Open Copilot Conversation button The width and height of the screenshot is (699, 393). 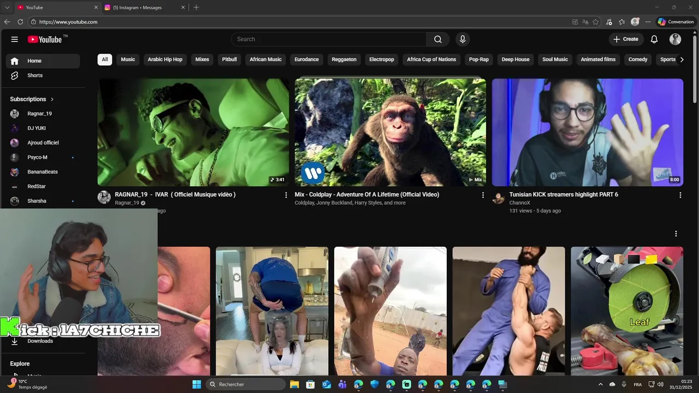click(676, 22)
